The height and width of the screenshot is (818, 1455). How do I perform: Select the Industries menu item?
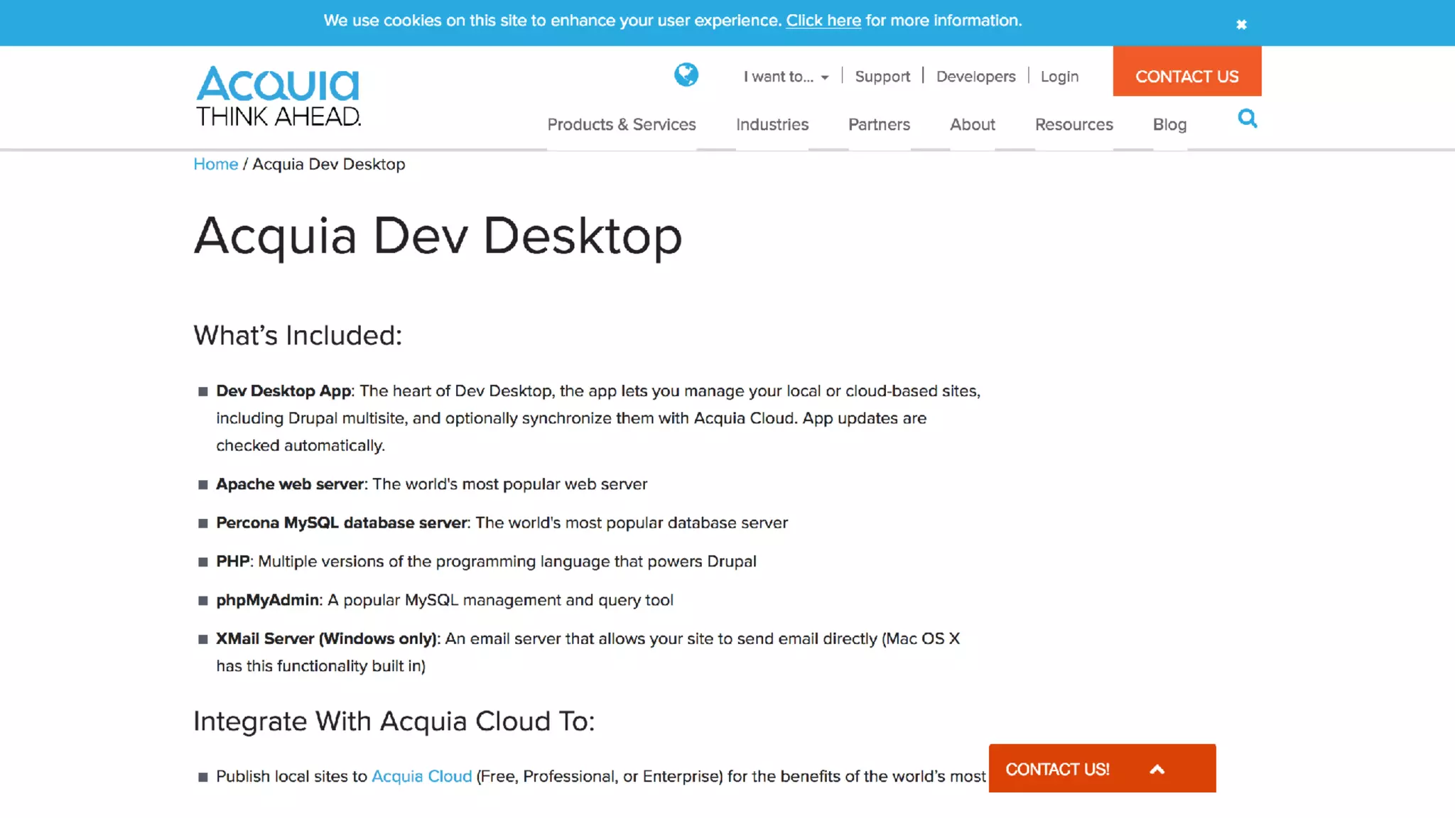(x=772, y=124)
